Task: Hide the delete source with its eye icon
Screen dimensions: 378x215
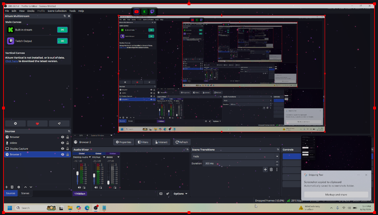Action: [63, 143]
